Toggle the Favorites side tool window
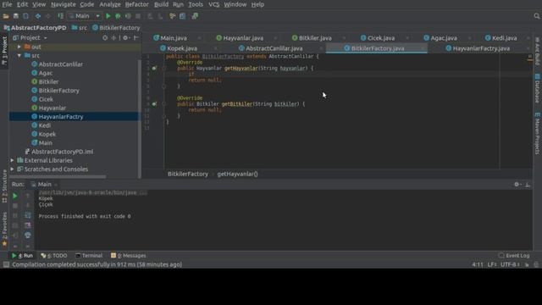The width and height of the screenshot is (542, 305). 4,230
